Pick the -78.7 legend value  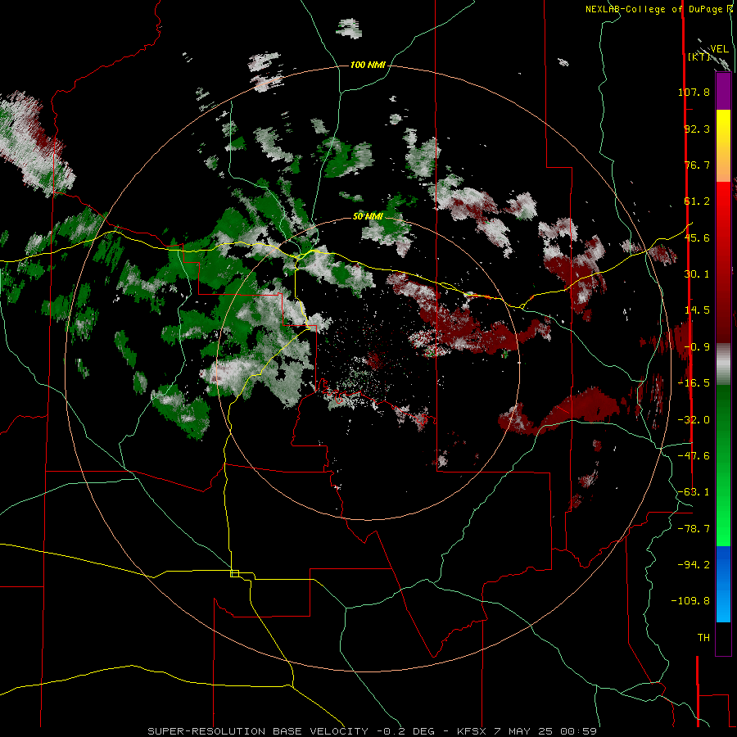694,529
